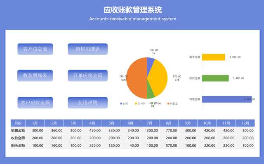Click May sales cell 320.00
The image size is (264, 164).
(111, 131)
